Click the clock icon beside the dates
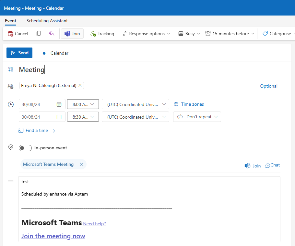 coord(10,104)
